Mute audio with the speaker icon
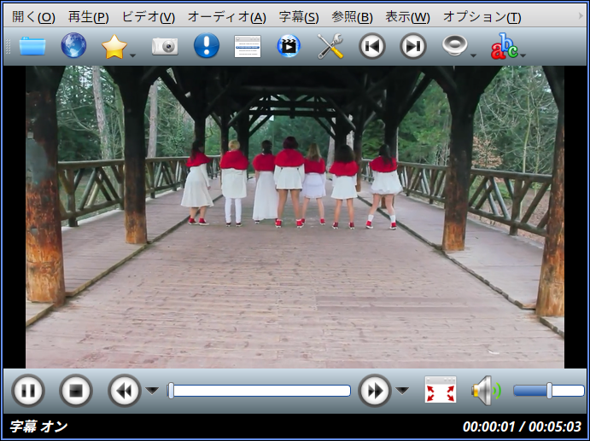Viewport: 590px width, 441px height. point(486,391)
